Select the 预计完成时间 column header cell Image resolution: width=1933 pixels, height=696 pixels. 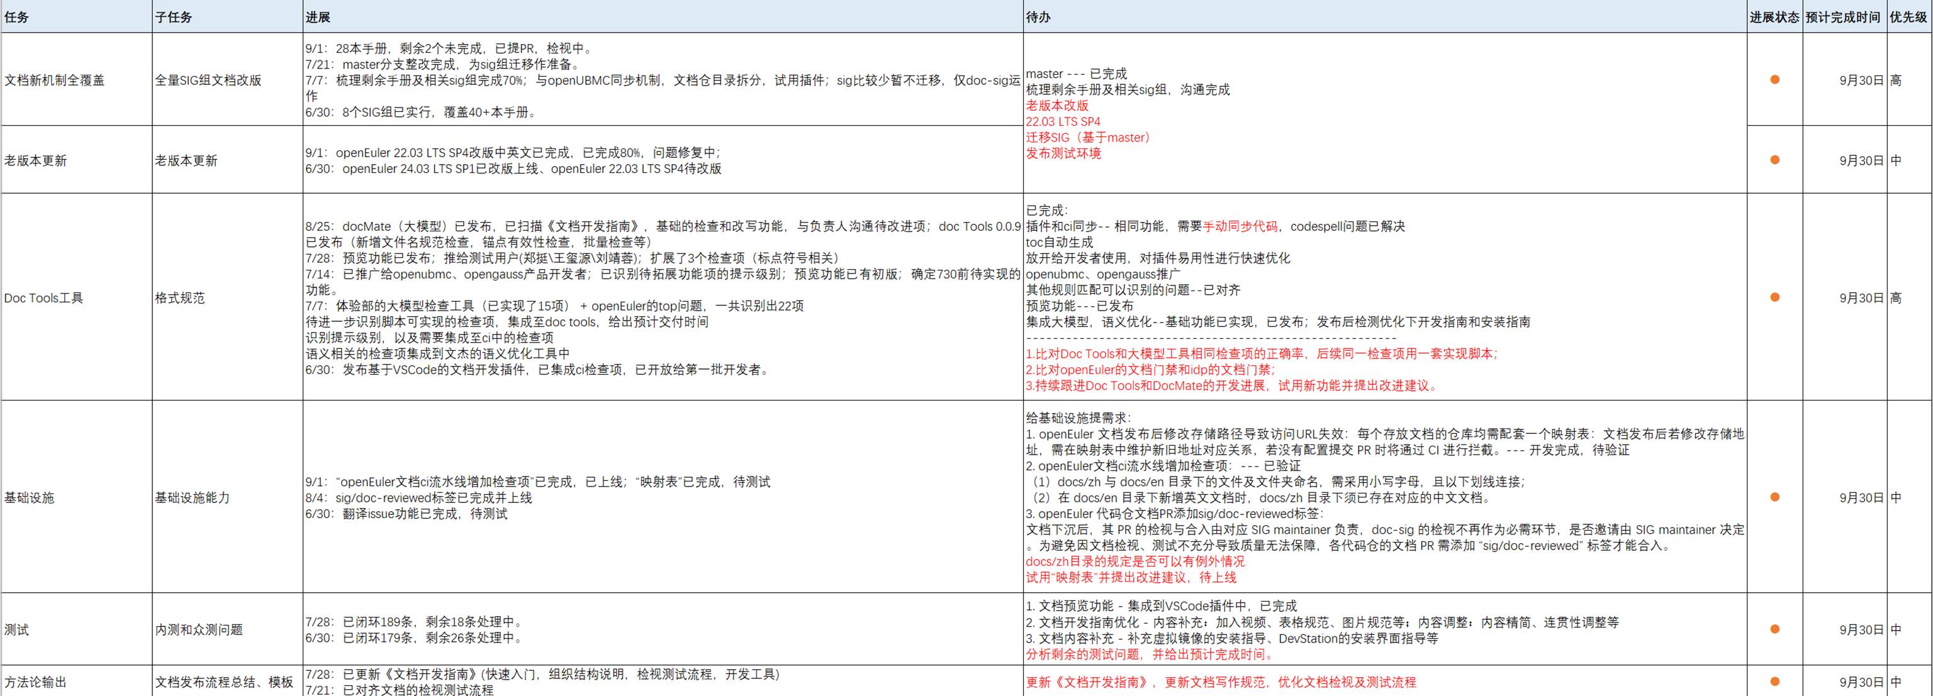[x=1842, y=16]
